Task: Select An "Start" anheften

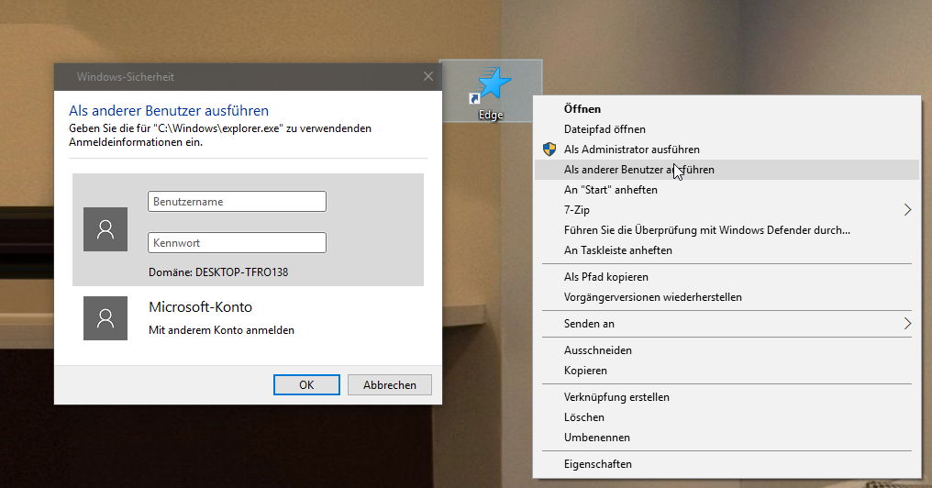Action: pyautogui.click(x=727, y=190)
